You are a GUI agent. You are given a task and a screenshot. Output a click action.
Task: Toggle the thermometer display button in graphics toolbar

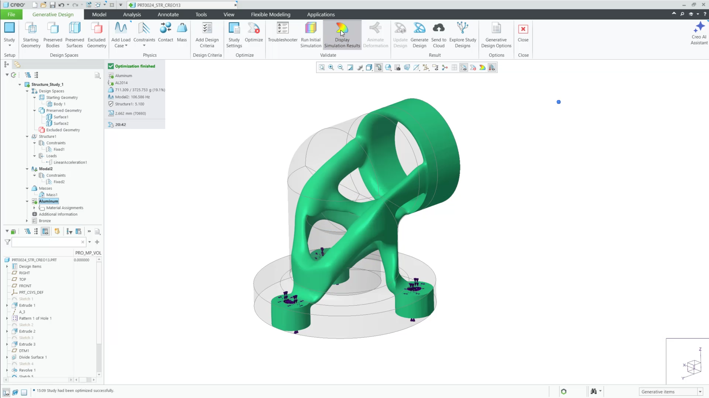tap(492, 67)
